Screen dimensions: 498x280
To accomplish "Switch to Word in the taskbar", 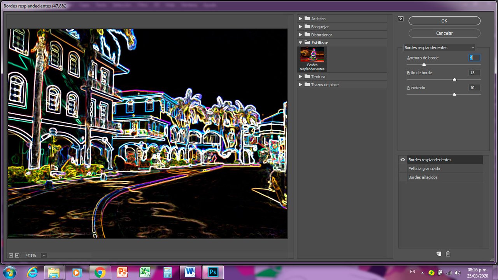I will (x=190, y=273).
